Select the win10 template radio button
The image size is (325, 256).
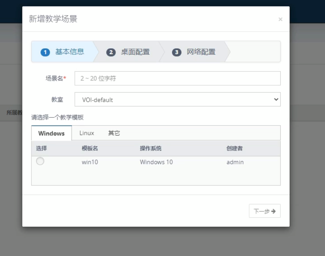click(x=40, y=161)
